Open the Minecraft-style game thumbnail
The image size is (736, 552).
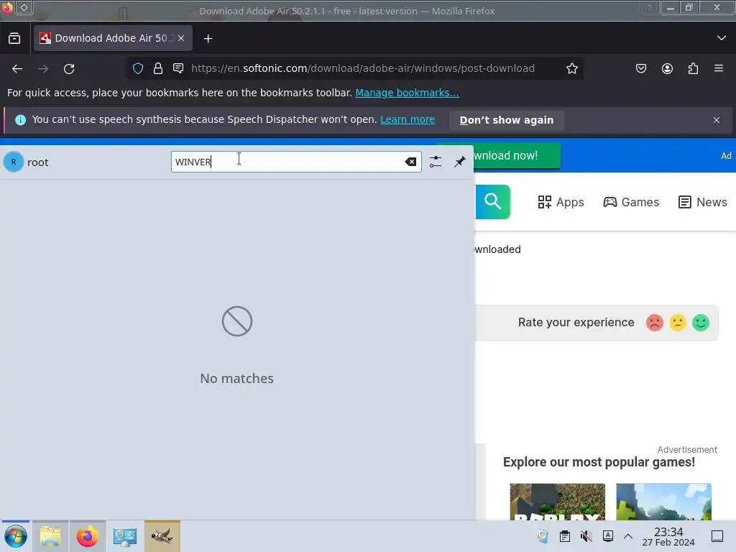click(663, 501)
